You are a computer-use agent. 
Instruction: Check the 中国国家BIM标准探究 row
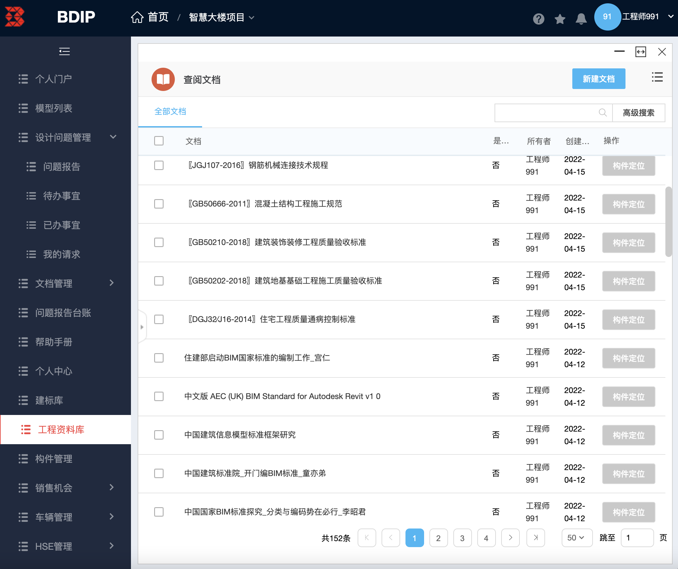point(159,512)
